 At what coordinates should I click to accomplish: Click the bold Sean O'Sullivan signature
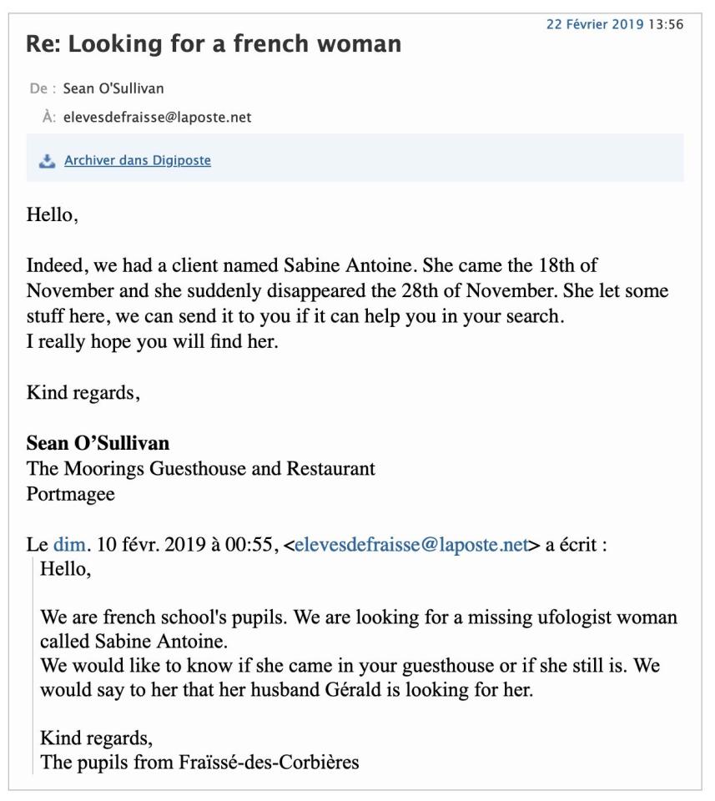(x=98, y=443)
